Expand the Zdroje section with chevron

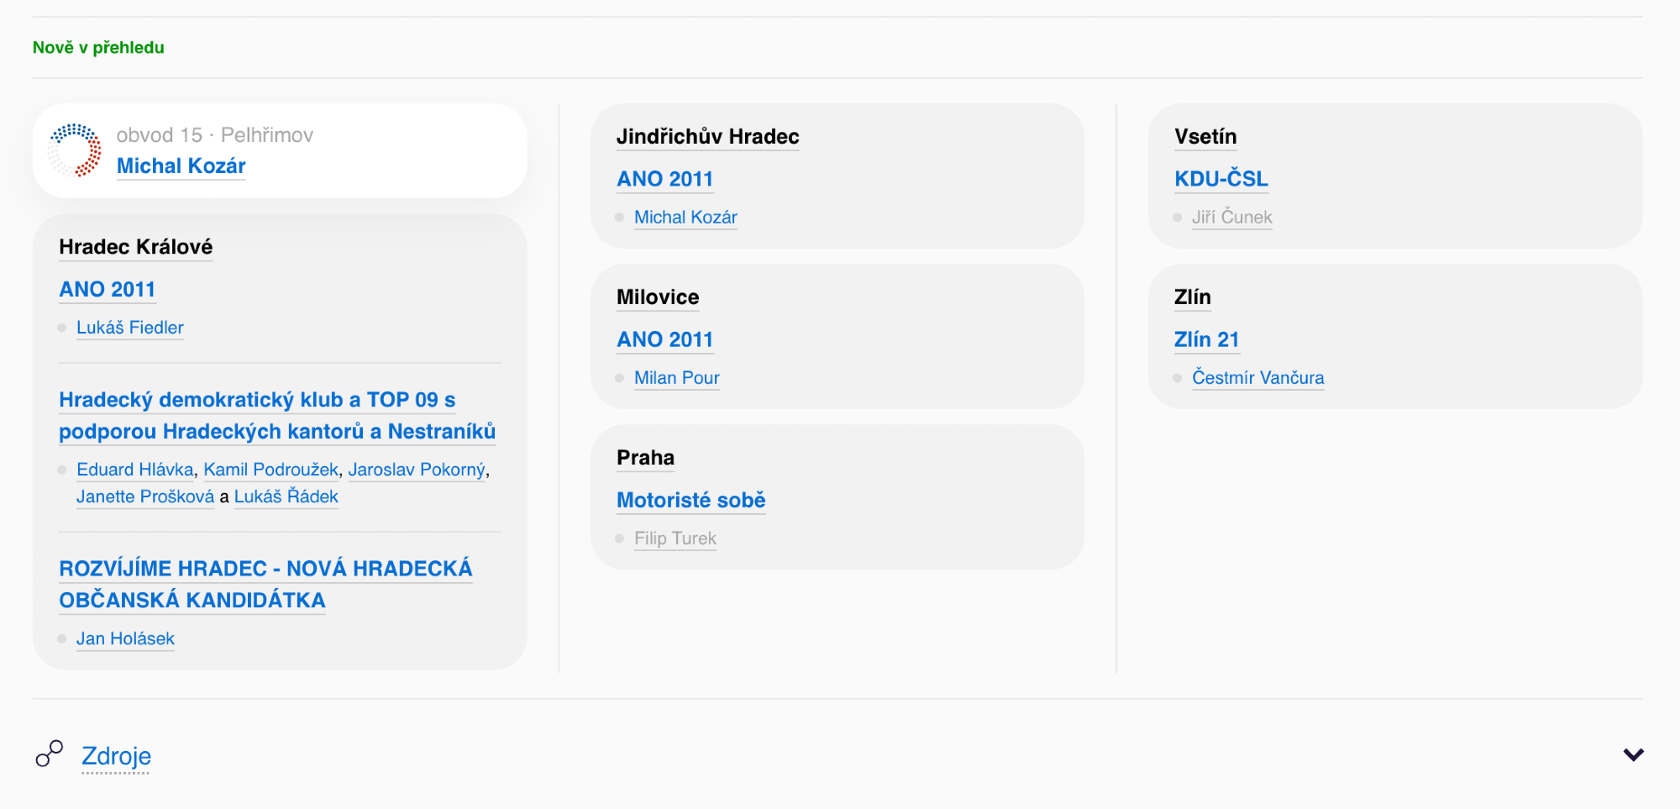point(1633,754)
